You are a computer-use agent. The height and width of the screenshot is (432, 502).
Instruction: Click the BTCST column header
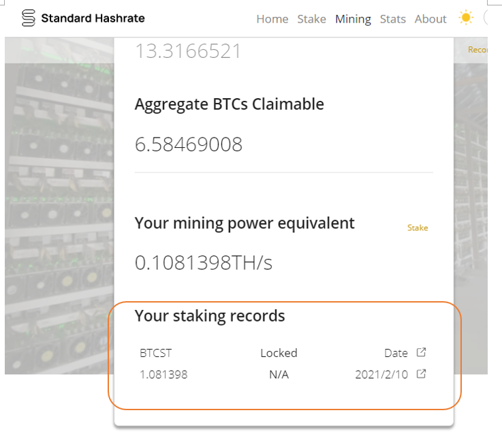click(x=155, y=353)
